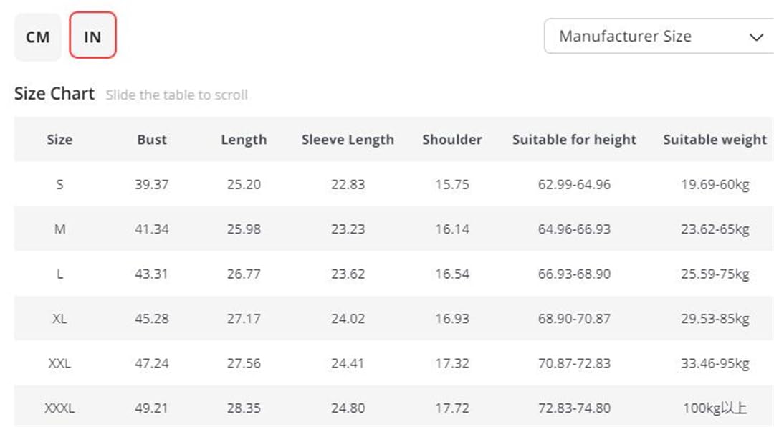Select the M size row
Image resolution: width=774 pixels, height=427 pixels.
(x=393, y=229)
